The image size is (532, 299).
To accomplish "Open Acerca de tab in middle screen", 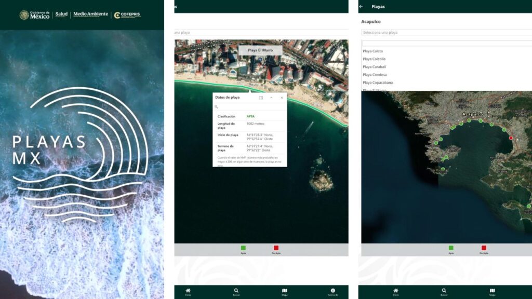I will (x=333, y=292).
